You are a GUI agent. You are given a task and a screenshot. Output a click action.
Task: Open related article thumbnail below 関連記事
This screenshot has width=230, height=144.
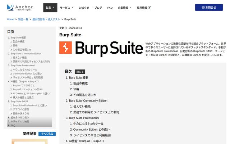click(29, 141)
